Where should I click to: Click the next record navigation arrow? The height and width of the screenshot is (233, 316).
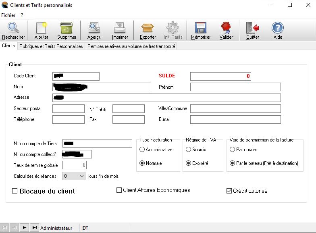point(24,228)
